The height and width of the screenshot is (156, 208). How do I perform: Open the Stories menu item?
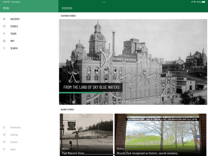point(14,26)
